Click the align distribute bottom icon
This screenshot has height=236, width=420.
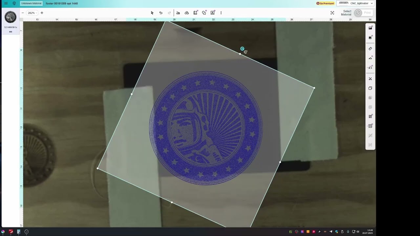370,145
